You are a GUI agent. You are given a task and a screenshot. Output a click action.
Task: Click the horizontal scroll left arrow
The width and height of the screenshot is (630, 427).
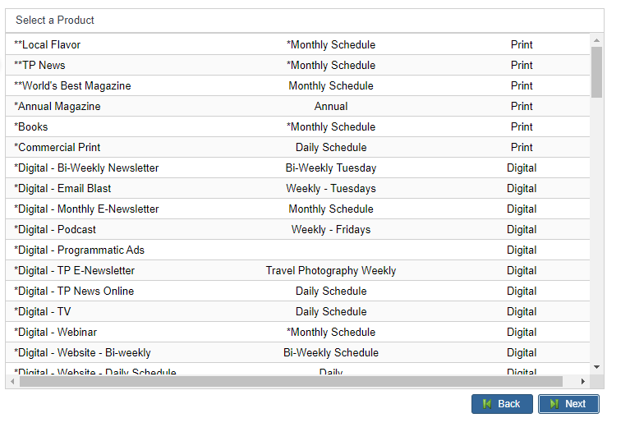(x=12, y=381)
